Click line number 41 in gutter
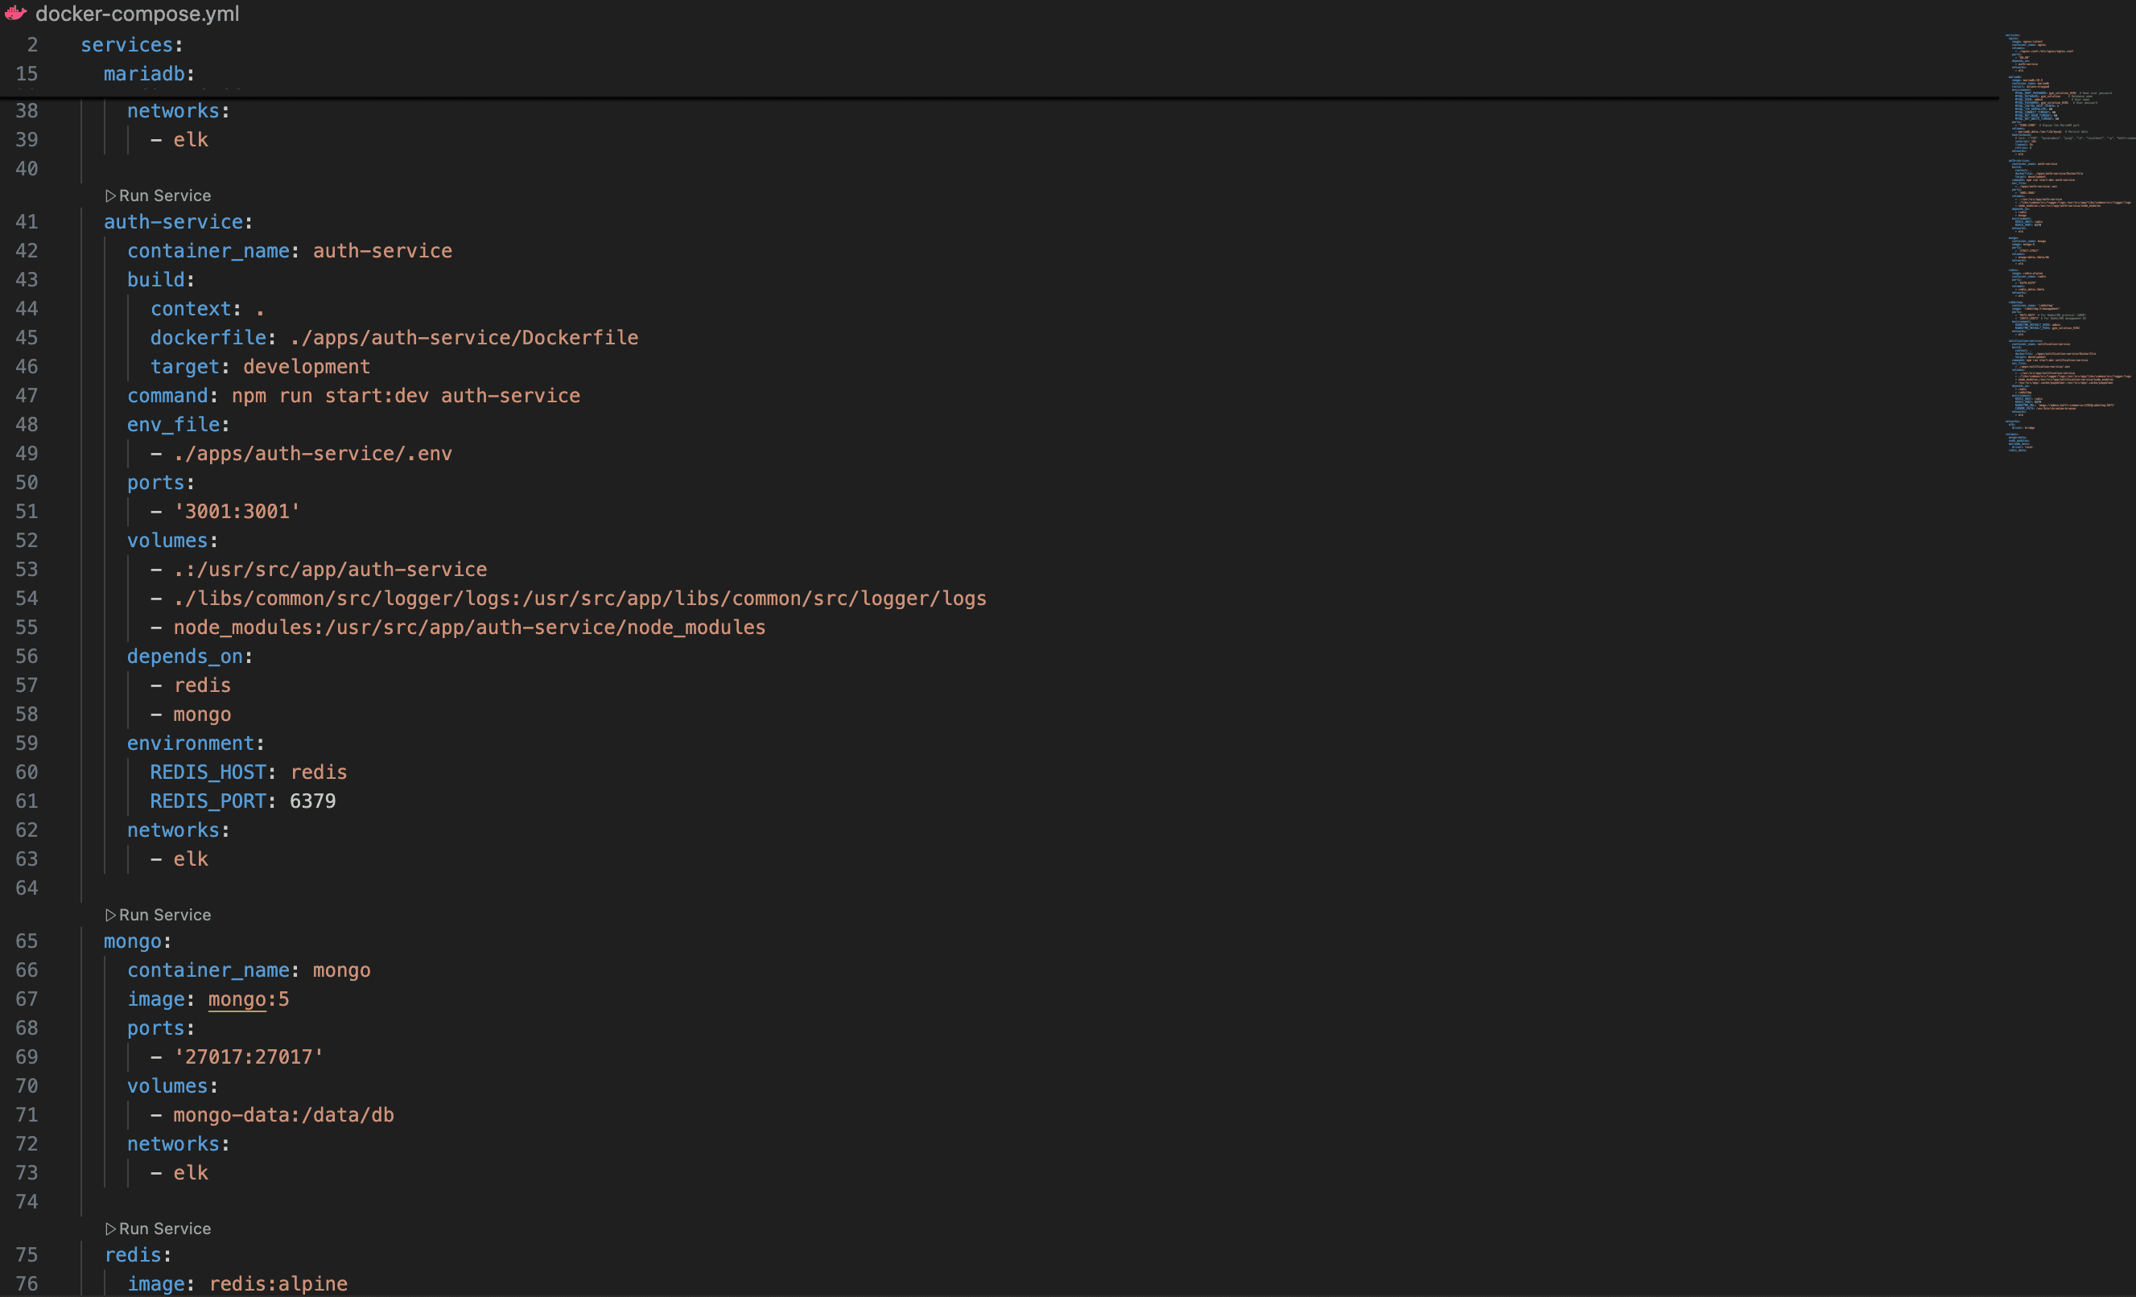 pyautogui.click(x=27, y=222)
